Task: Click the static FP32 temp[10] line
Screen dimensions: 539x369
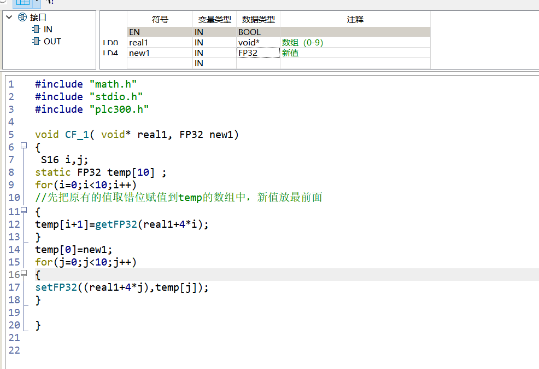Action: tap(101, 172)
